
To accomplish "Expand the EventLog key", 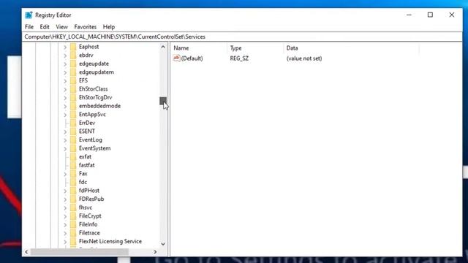I will (65, 140).
